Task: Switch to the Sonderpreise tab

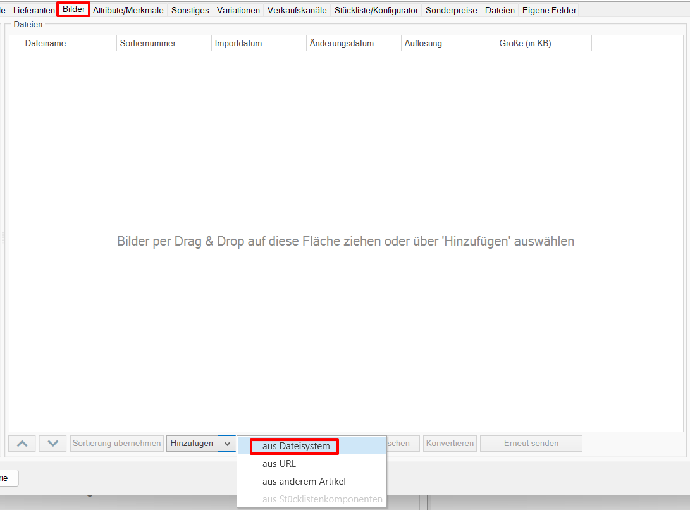Action: click(x=451, y=10)
